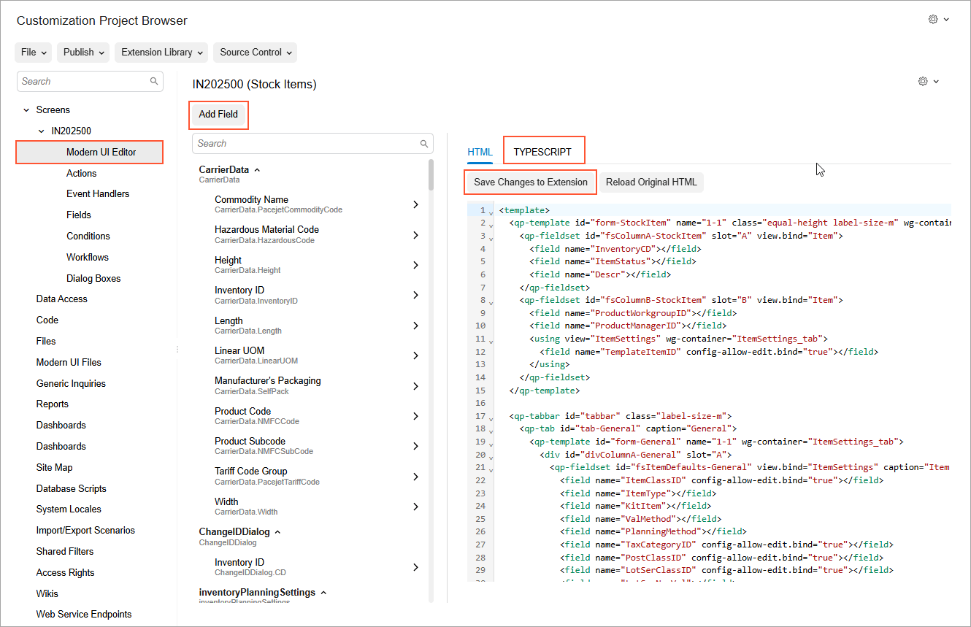
Task: Open Manufacturer's Packaging field arrow
Action: click(x=415, y=386)
